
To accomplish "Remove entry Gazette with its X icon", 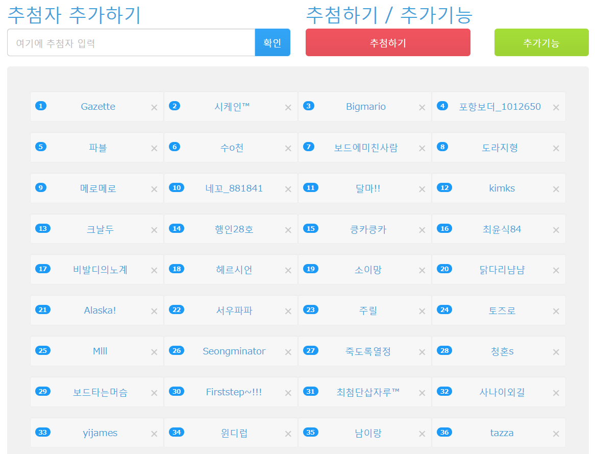I will click(154, 108).
